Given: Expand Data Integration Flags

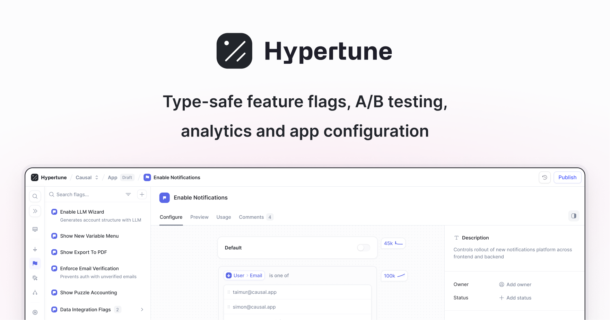Looking at the screenshot, I should pos(142,309).
